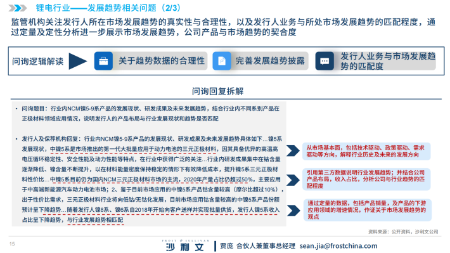Click the triple-chevron icon before the slide title
The width and height of the screenshot is (450, 253).
pos(18,8)
